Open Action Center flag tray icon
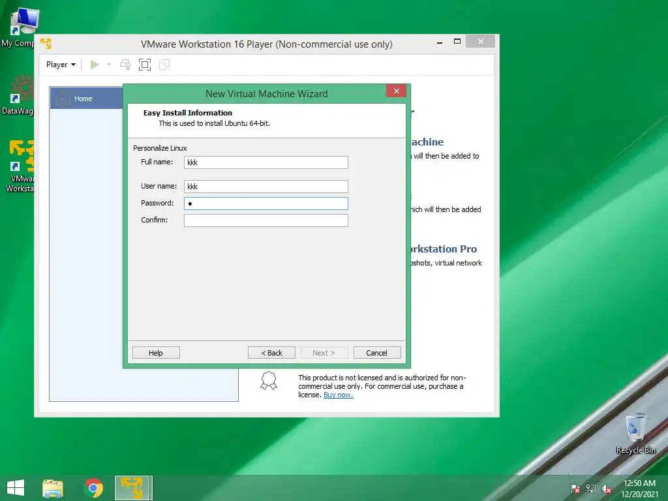This screenshot has height=501, width=668. coord(575,489)
